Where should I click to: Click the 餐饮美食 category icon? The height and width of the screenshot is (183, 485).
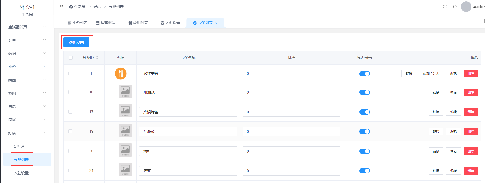tap(121, 73)
